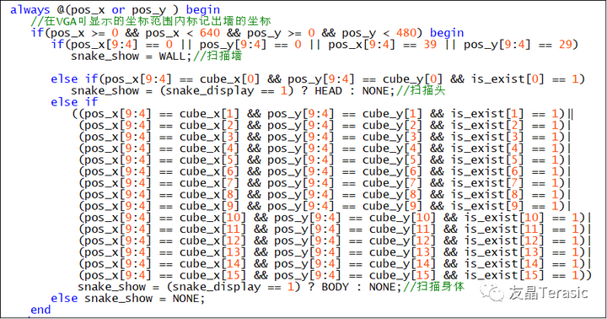The height and width of the screenshot is (319, 607).
Task: Click cube_y[11] in the body conditions
Action: [x=403, y=230]
